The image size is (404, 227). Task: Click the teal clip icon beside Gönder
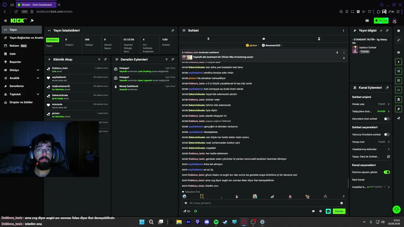pos(328,211)
